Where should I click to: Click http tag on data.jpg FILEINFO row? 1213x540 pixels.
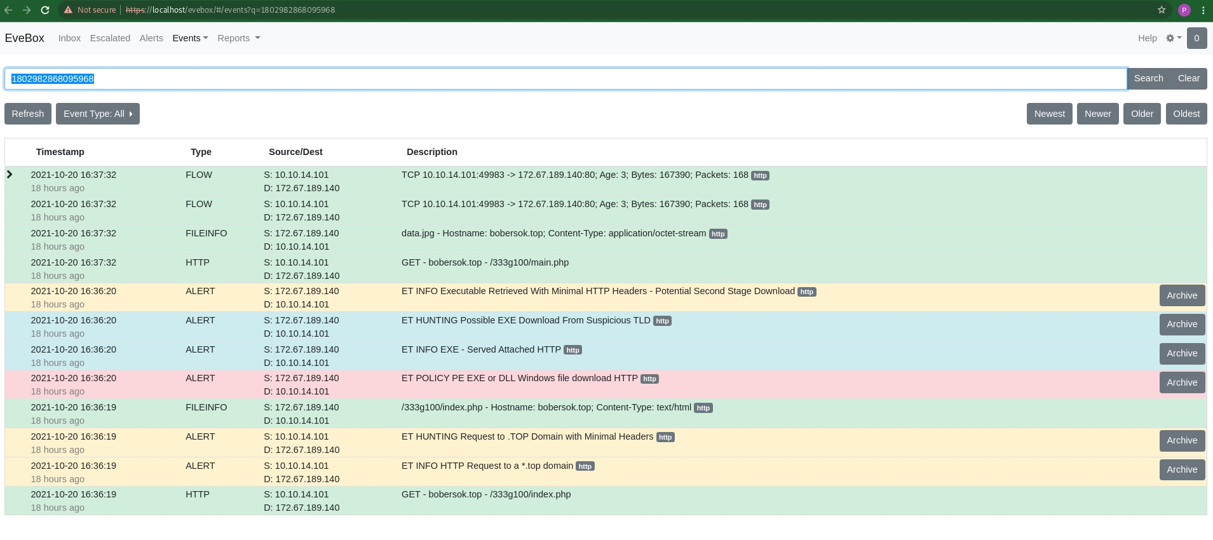(718, 234)
